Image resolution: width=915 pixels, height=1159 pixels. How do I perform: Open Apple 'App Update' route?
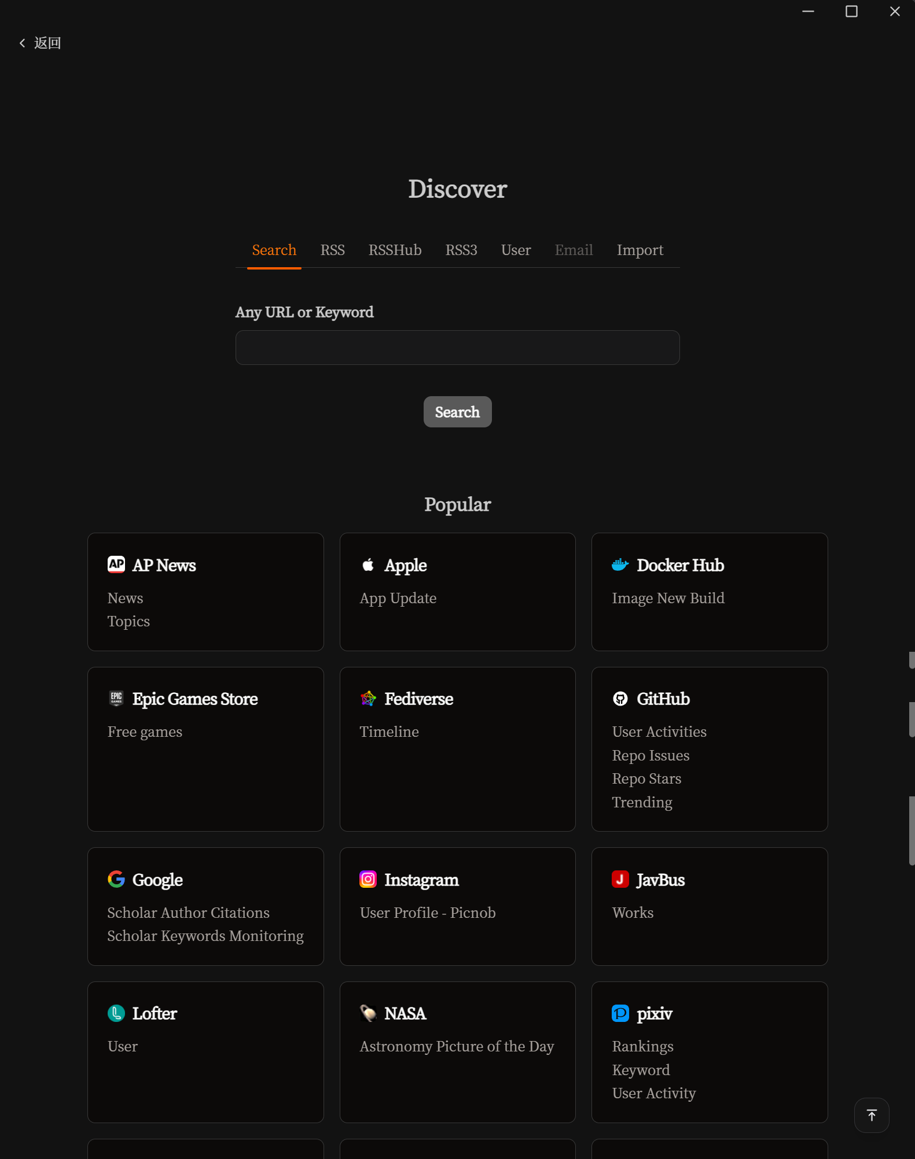tap(398, 598)
